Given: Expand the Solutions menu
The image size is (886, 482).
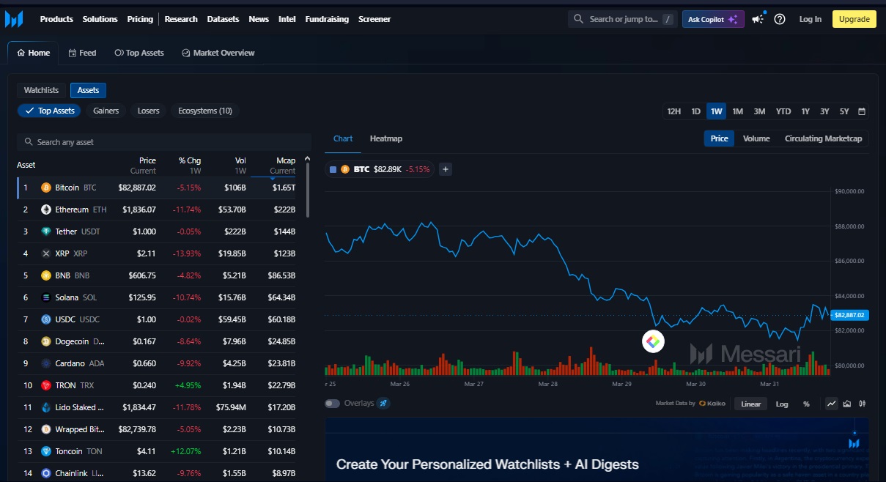Looking at the screenshot, I should (x=100, y=19).
